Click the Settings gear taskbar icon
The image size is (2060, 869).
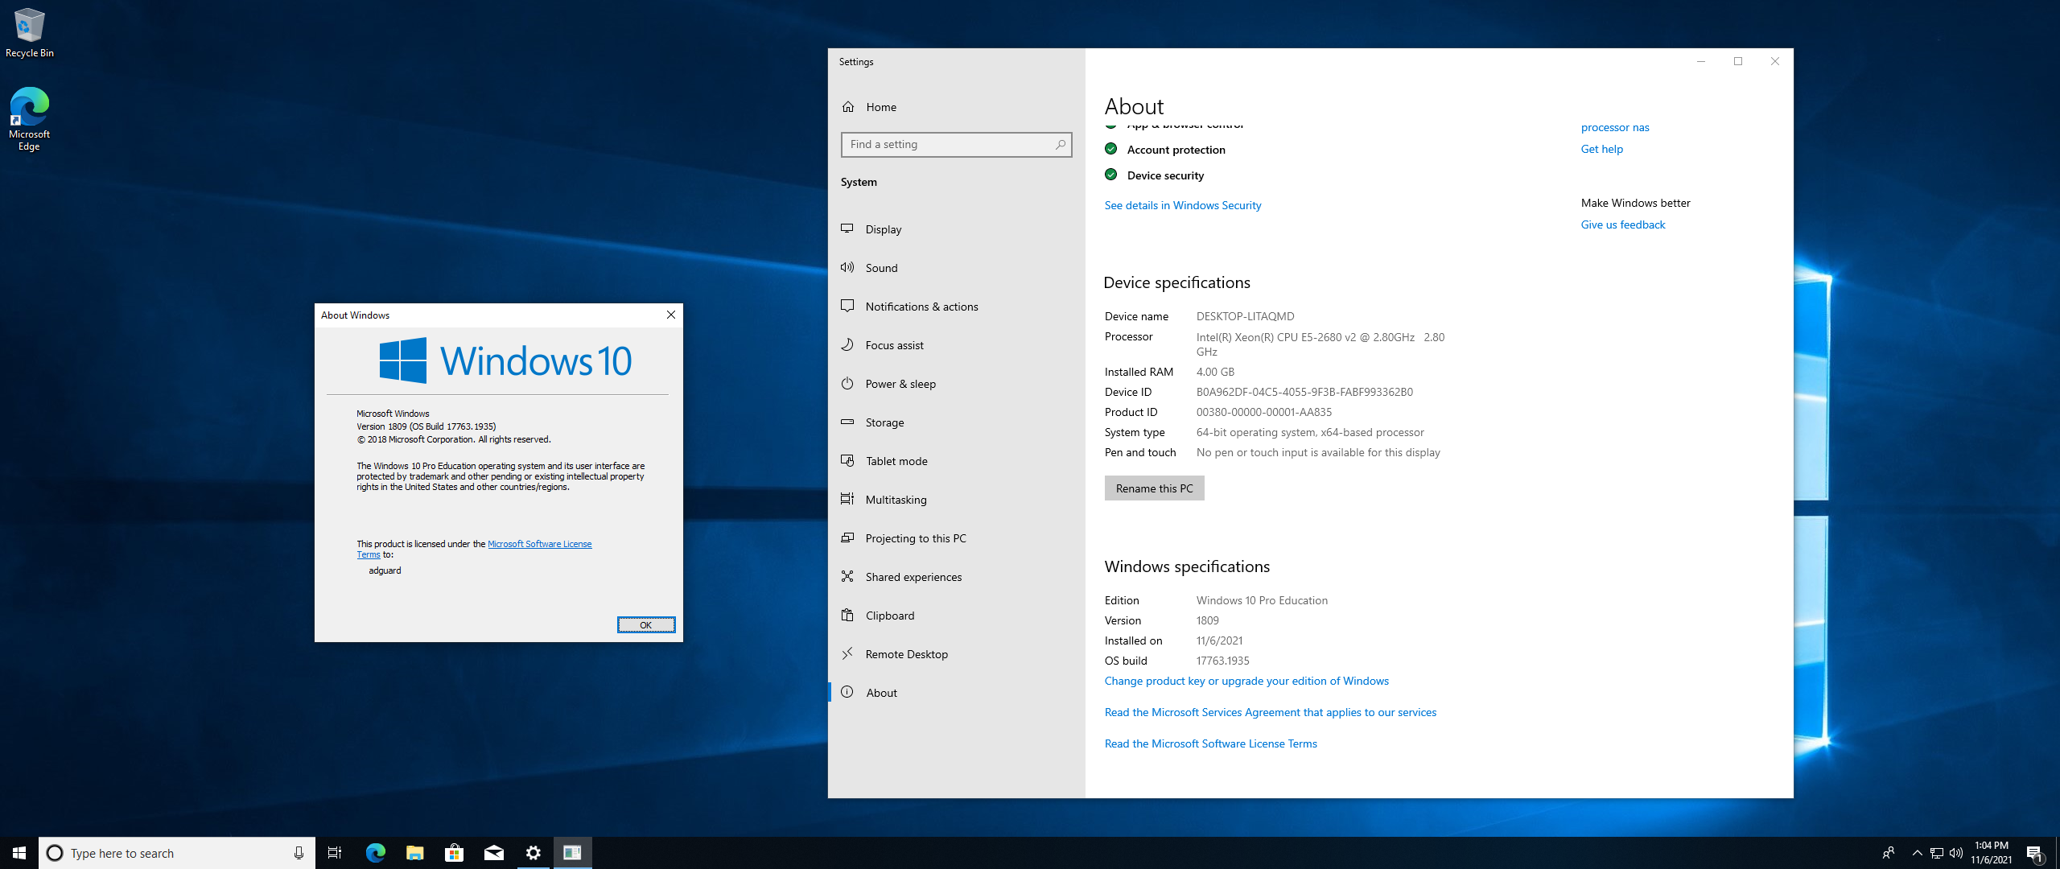[533, 853]
